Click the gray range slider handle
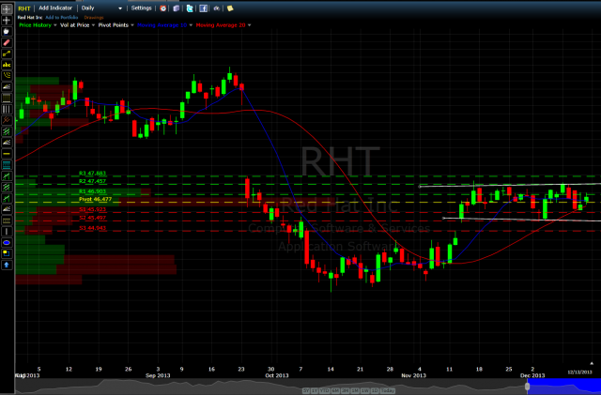601x395 pixels. pos(527,387)
